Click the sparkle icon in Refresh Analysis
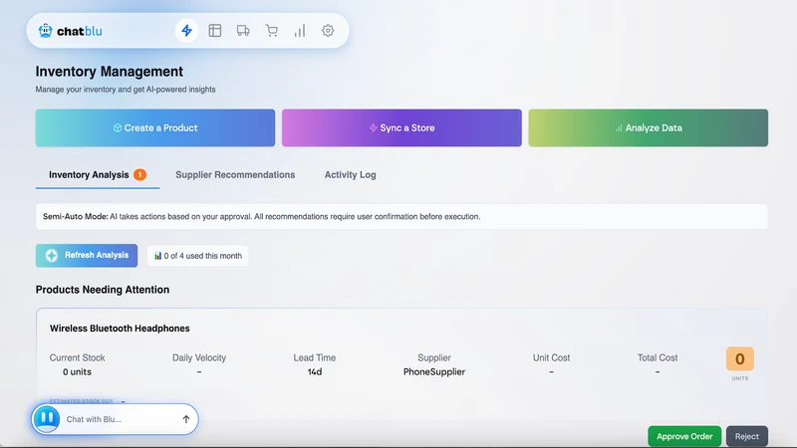Image resolution: width=797 pixels, height=448 pixels. pos(52,256)
